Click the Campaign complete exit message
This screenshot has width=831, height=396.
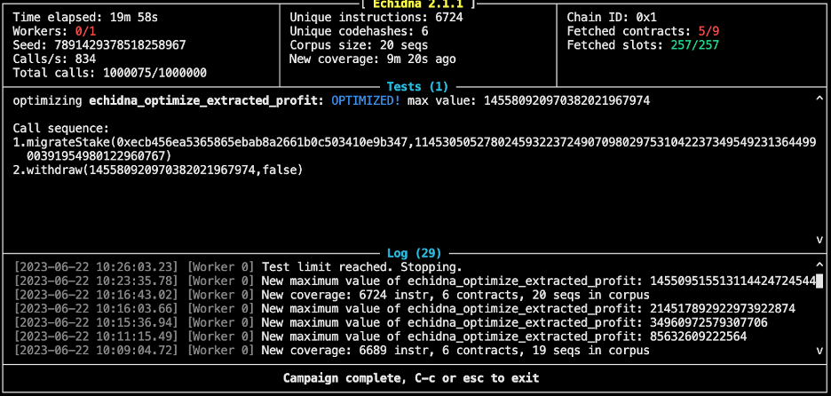pyautogui.click(x=411, y=378)
